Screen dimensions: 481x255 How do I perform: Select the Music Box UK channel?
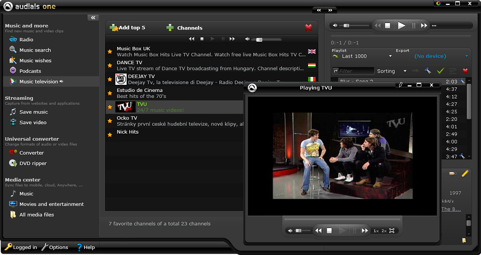212,52
